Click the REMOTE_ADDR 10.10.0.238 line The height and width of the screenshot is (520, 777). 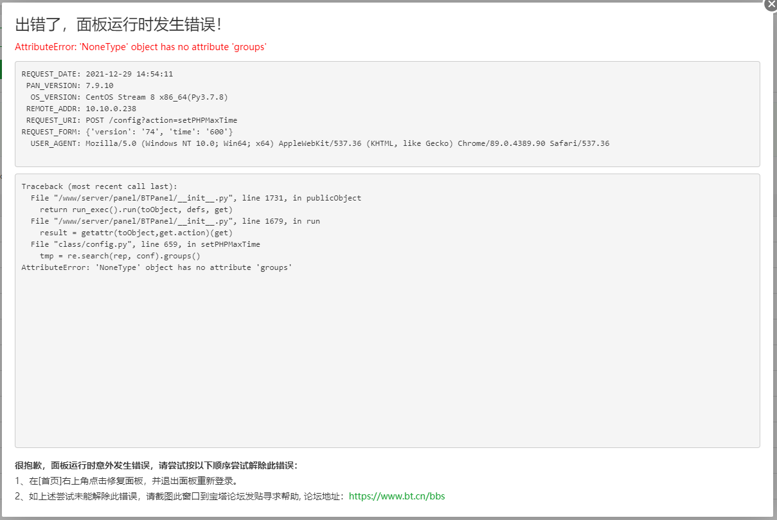[x=81, y=109]
